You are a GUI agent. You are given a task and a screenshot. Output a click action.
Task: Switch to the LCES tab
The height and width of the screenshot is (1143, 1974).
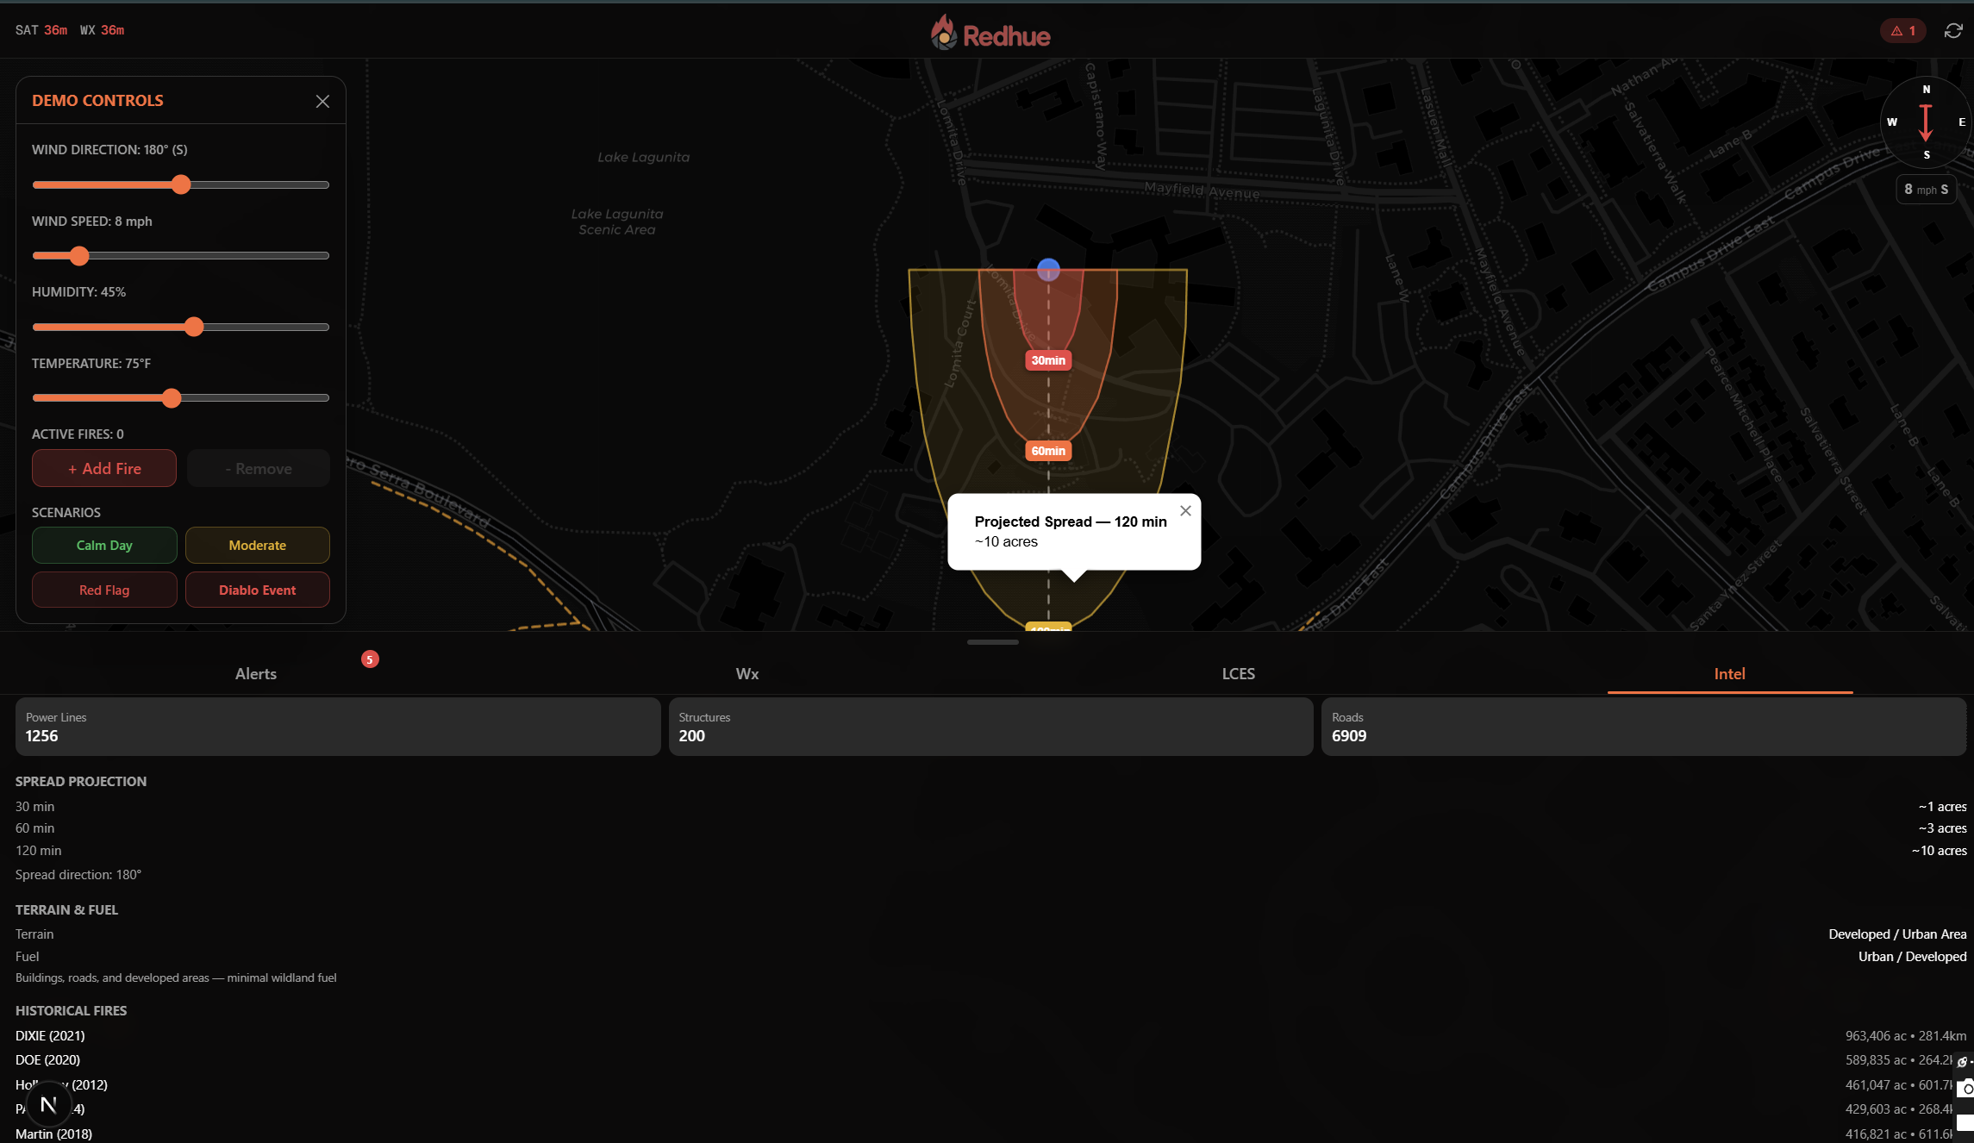click(1238, 674)
